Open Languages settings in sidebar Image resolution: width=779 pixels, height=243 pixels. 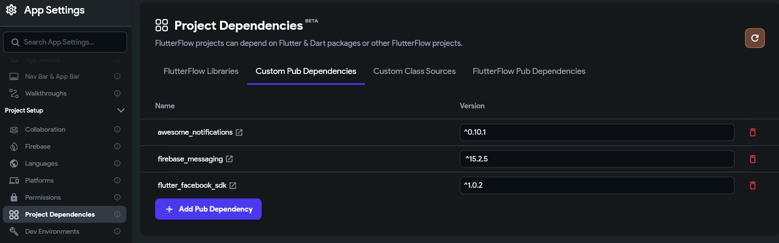[x=41, y=164]
